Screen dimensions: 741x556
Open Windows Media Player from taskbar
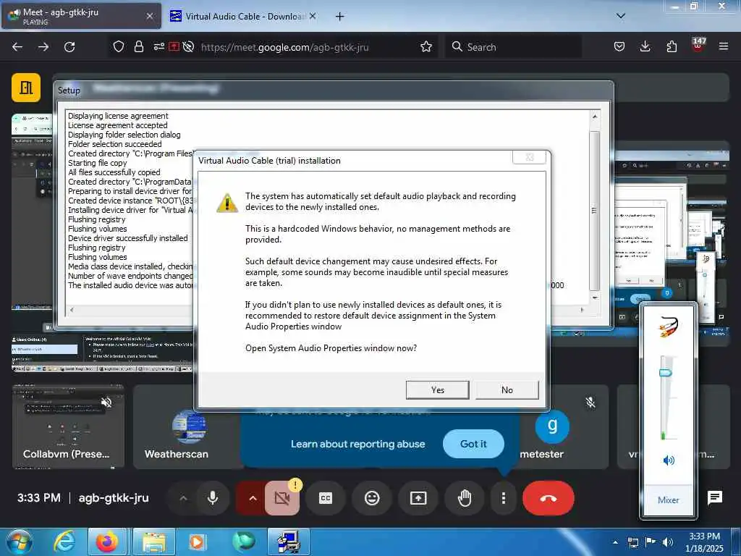coord(197,542)
